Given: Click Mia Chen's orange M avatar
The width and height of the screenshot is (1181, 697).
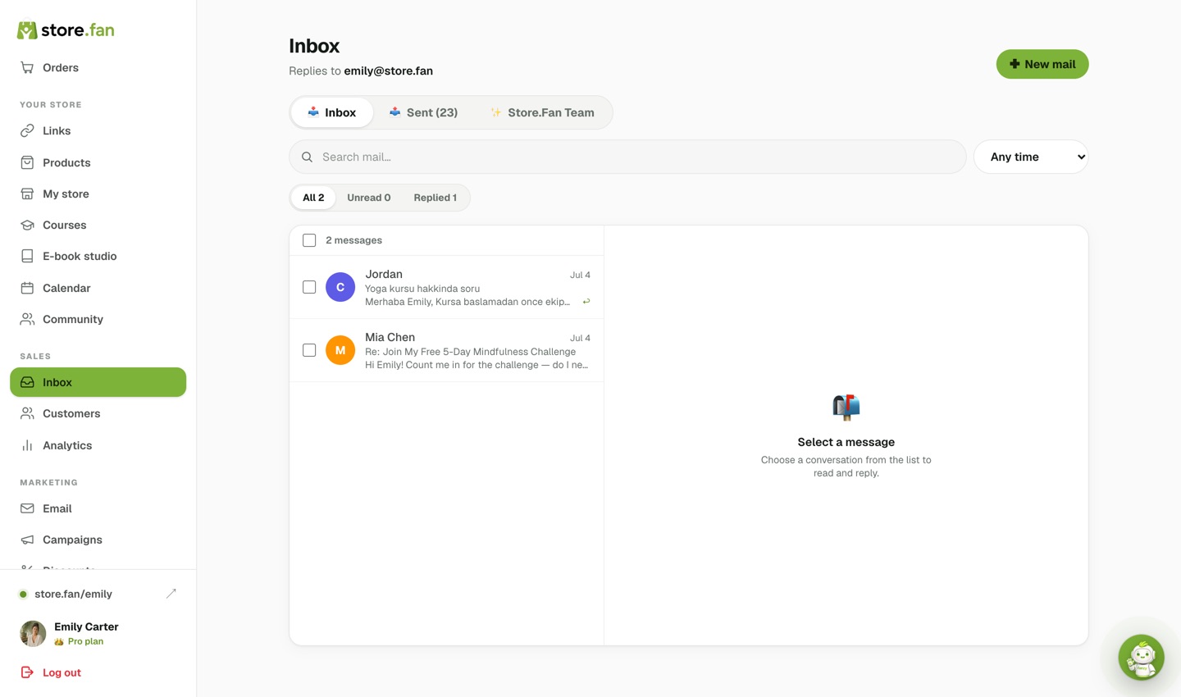Looking at the screenshot, I should pos(340,350).
